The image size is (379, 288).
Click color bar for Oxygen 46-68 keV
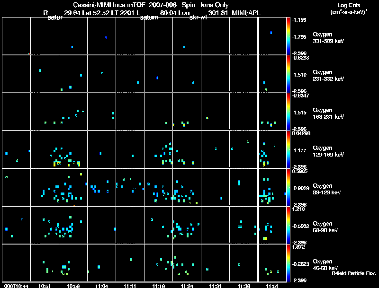pyautogui.click(x=288, y=263)
